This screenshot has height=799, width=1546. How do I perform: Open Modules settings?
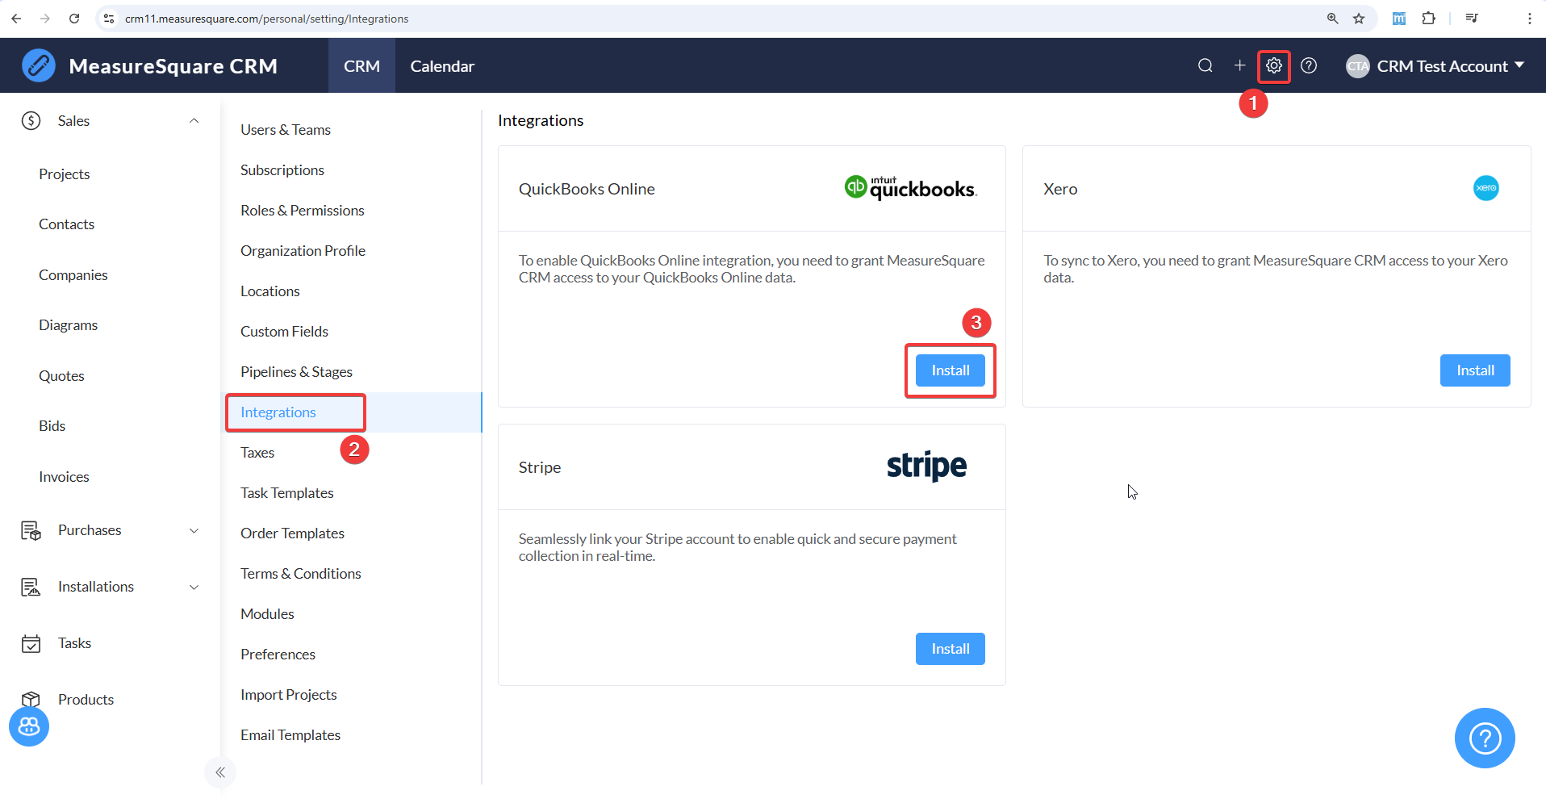[x=267, y=614]
